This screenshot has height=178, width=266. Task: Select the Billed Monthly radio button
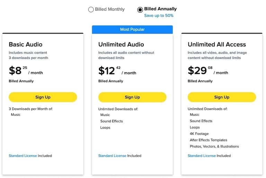[x=91, y=10]
